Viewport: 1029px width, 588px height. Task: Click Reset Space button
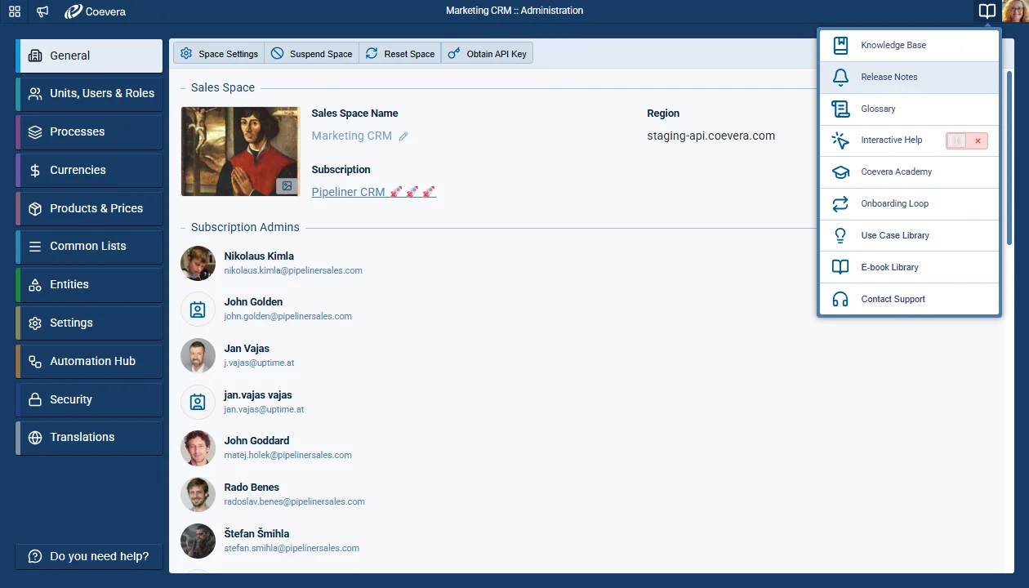(400, 53)
